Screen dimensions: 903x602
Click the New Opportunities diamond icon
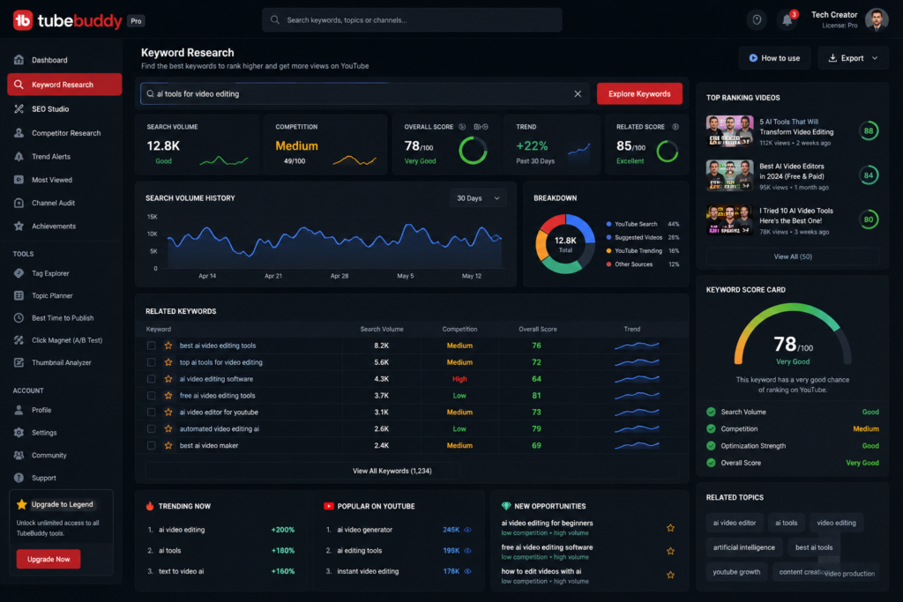pyautogui.click(x=505, y=506)
